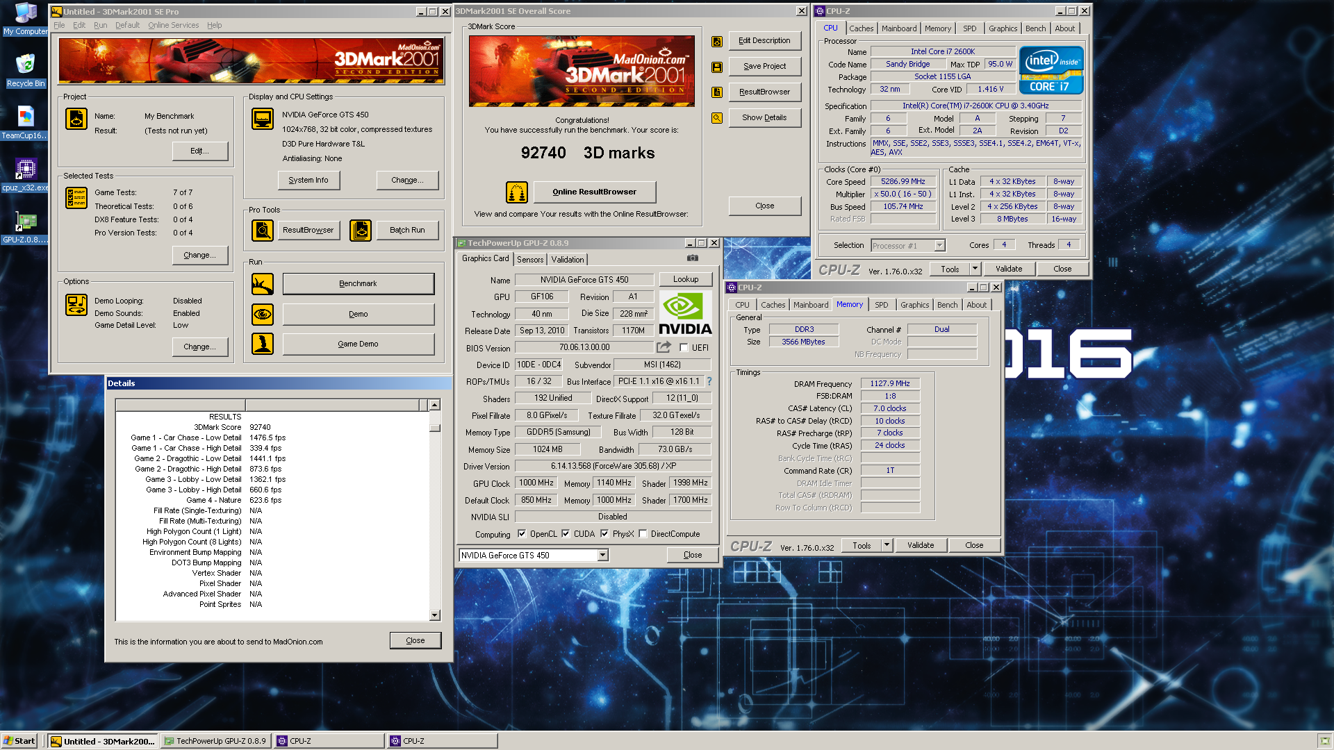The height and width of the screenshot is (750, 1334).
Task: Click the Selected Tests checklist icon
Action: tap(76, 198)
